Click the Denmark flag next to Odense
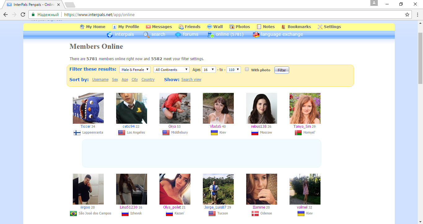Image resolution: width=423 pixels, height=224 pixels. (255, 214)
